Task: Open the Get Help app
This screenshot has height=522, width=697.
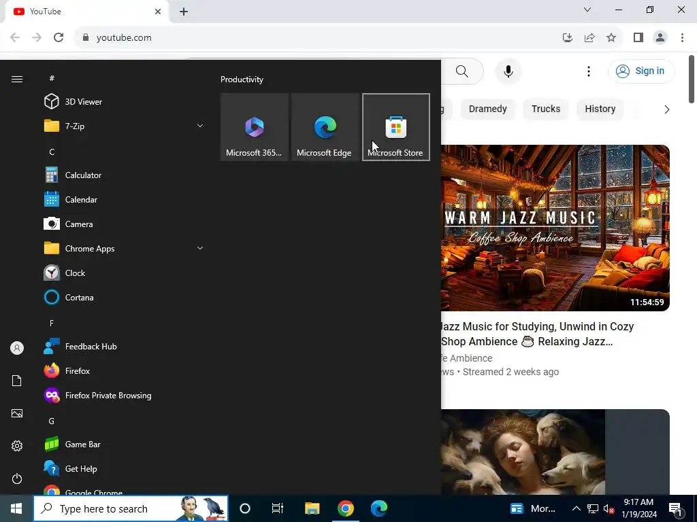Action: point(124,468)
